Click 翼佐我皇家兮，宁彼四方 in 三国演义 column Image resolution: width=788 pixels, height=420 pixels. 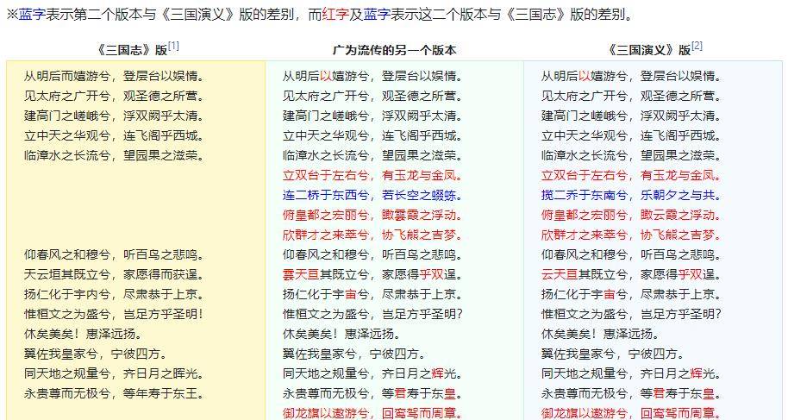pyautogui.click(x=613, y=354)
